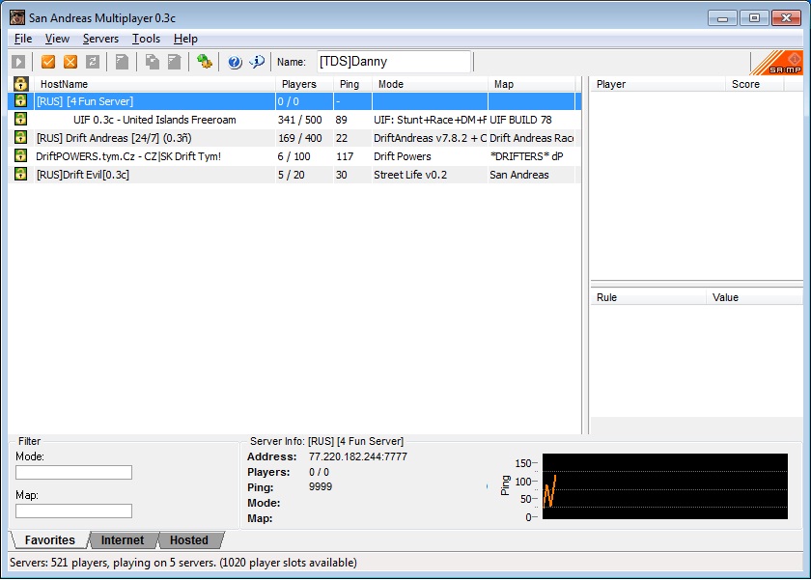
Task: Click the single-page icon after Refresh Server
Action: (x=122, y=62)
